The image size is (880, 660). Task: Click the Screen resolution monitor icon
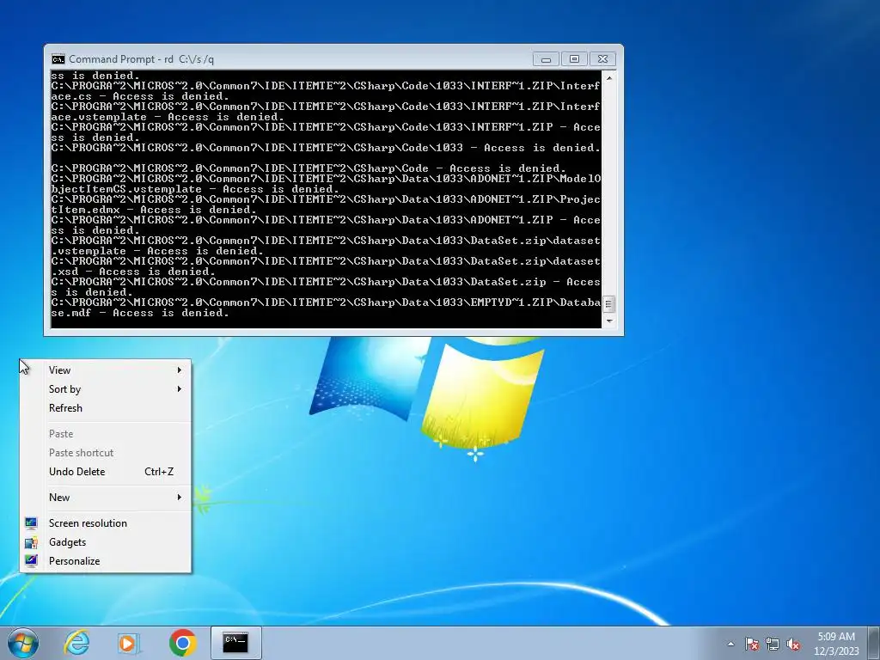click(32, 523)
